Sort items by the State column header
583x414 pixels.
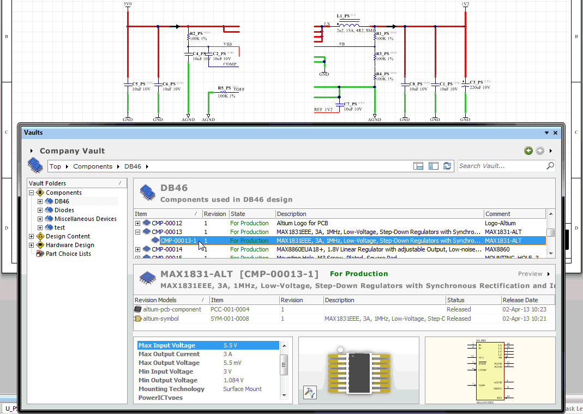252,214
